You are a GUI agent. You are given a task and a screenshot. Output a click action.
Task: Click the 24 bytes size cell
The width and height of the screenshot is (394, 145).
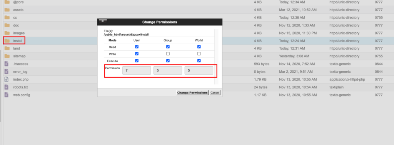pyautogui.click(x=260, y=87)
